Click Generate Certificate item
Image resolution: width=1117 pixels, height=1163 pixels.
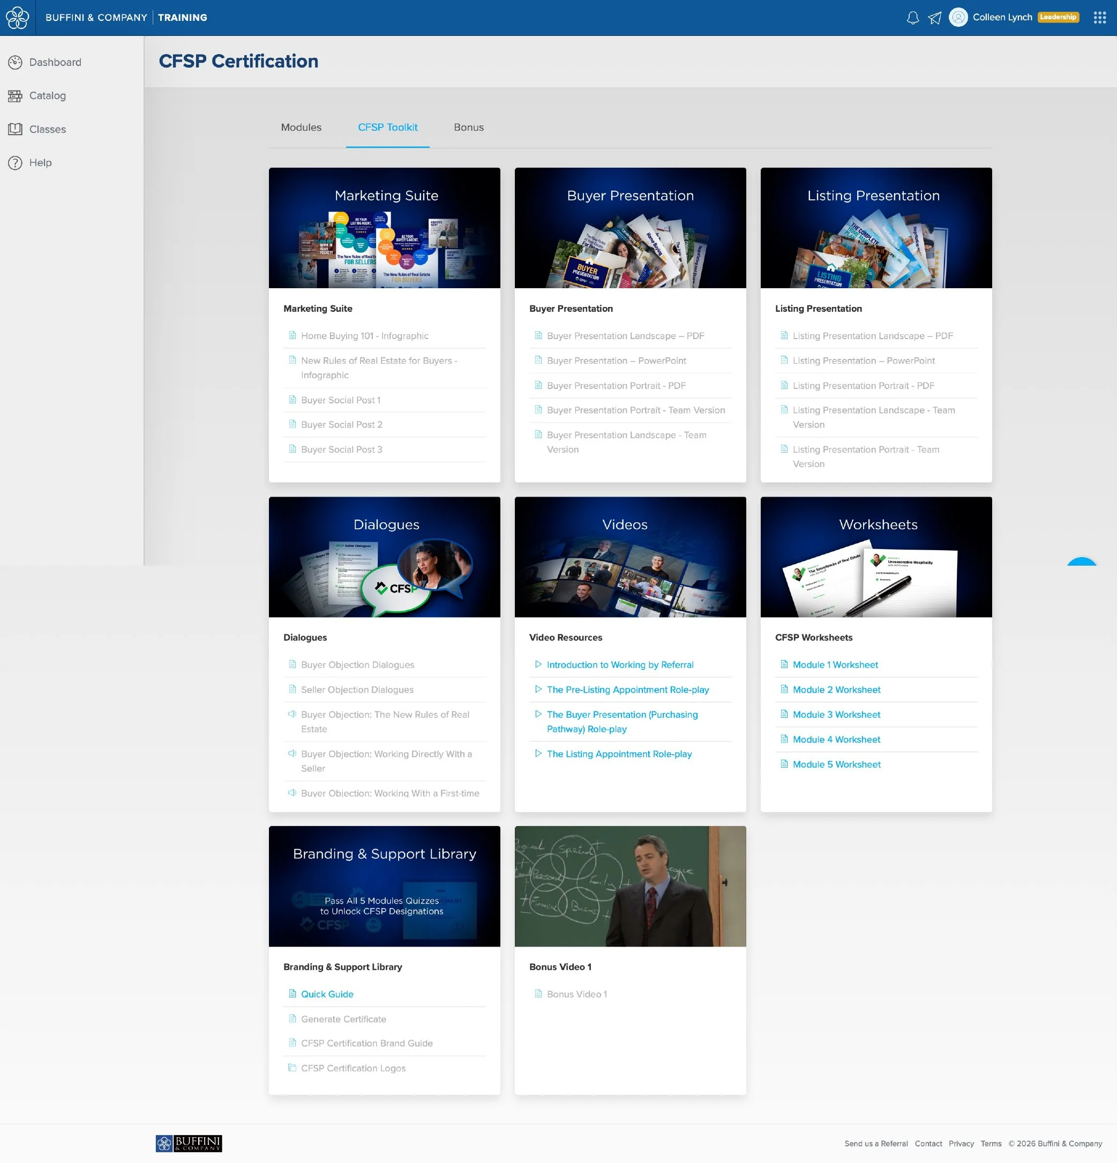[343, 1019]
